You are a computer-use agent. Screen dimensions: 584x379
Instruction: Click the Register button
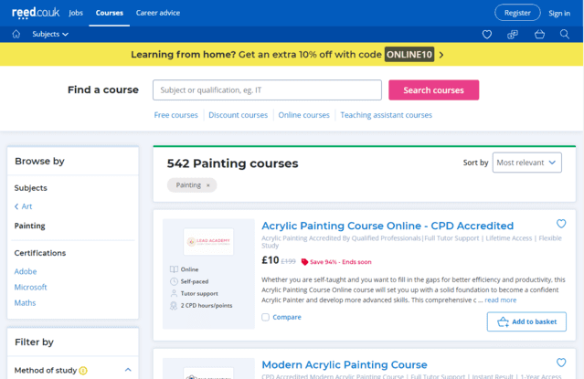[517, 13]
